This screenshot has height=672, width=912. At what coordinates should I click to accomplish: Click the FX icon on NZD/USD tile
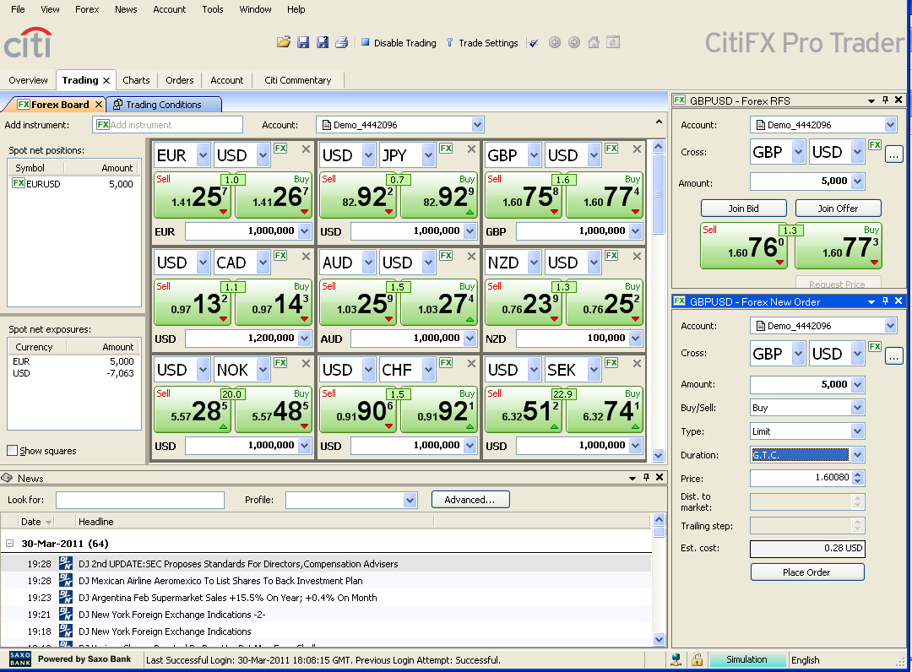pos(611,255)
